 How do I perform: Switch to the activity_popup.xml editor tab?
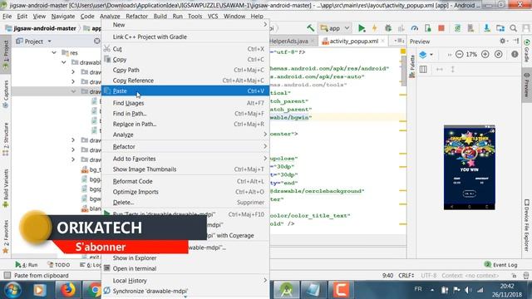point(353,41)
